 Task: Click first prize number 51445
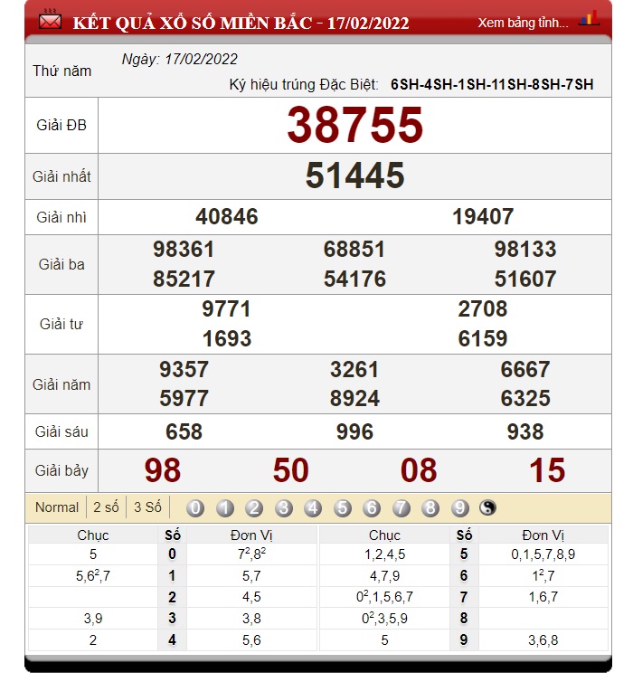coord(354,175)
